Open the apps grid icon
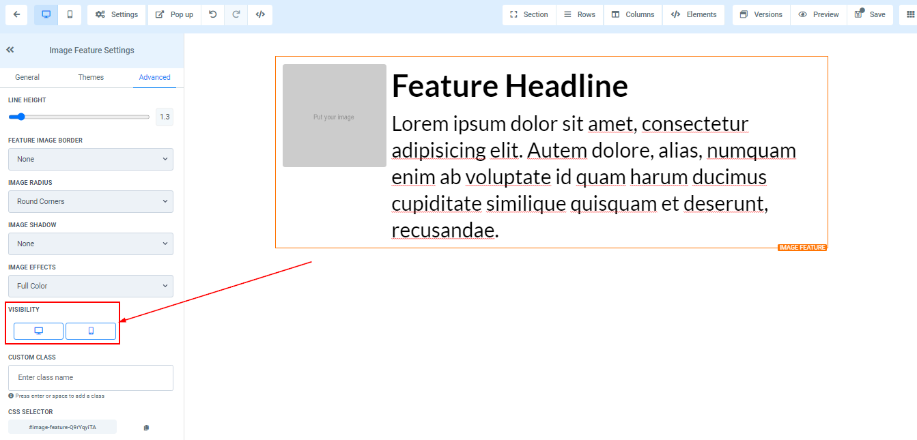Image resolution: width=917 pixels, height=440 pixels. pyautogui.click(x=907, y=14)
